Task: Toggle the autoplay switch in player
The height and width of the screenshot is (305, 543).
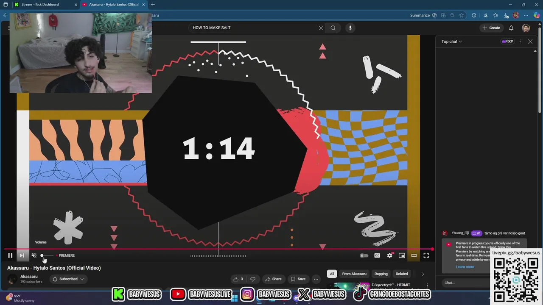Action: [x=364, y=255]
